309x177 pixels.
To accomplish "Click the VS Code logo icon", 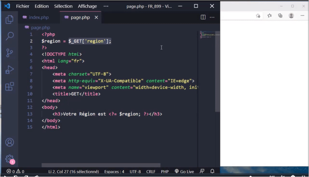I will [7, 6].
